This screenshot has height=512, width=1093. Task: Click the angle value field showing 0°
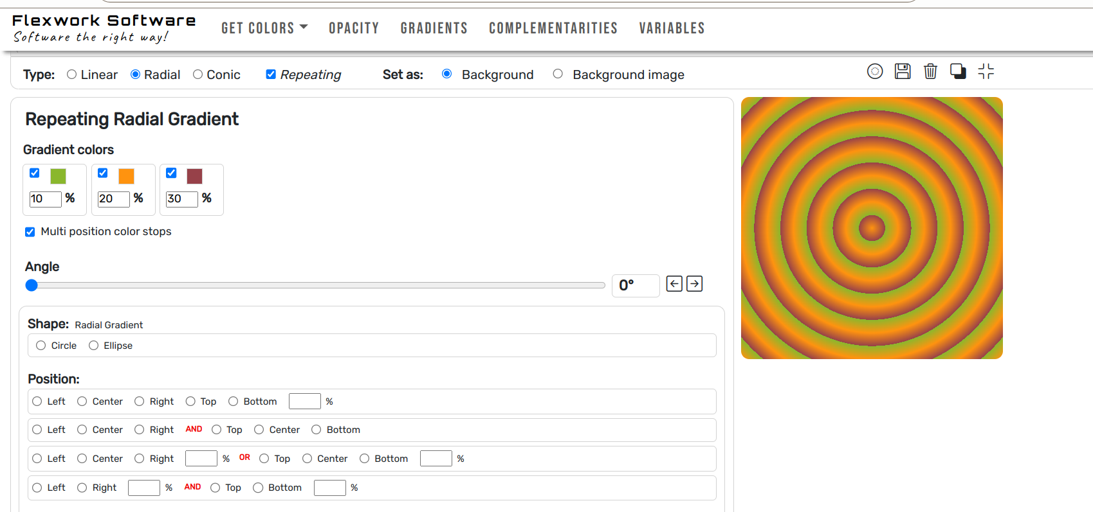(x=636, y=285)
